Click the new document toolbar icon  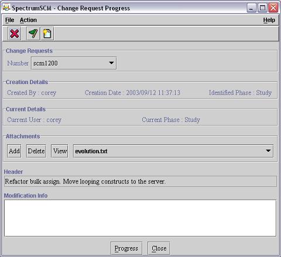pos(47,34)
